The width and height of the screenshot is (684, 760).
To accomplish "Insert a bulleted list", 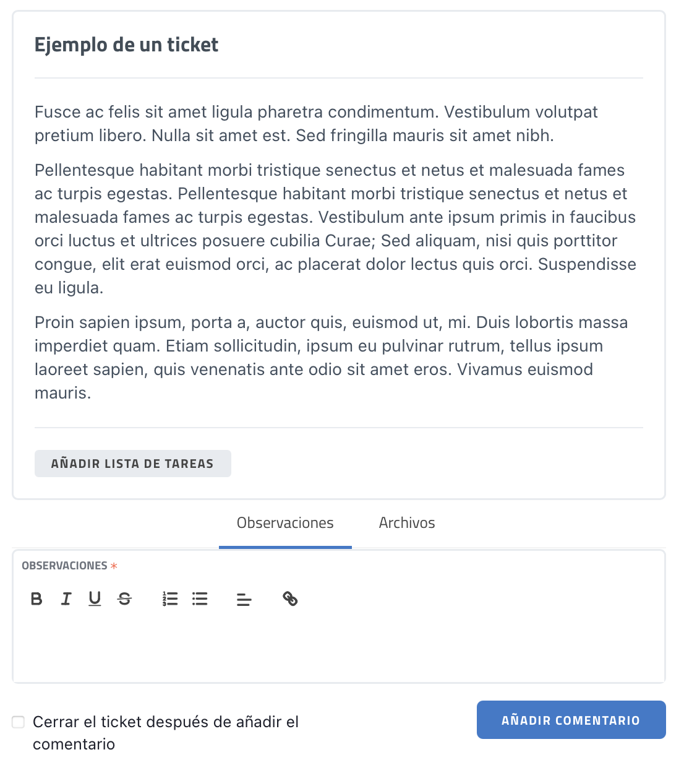I will tap(200, 598).
